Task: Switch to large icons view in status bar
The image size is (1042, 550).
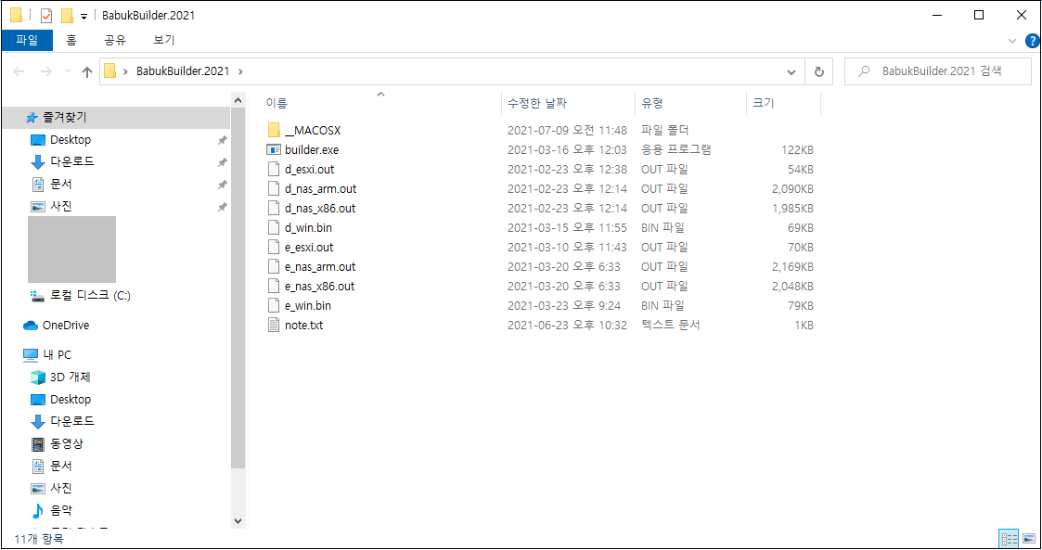Action: pyautogui.click(x=1028, y=539)
